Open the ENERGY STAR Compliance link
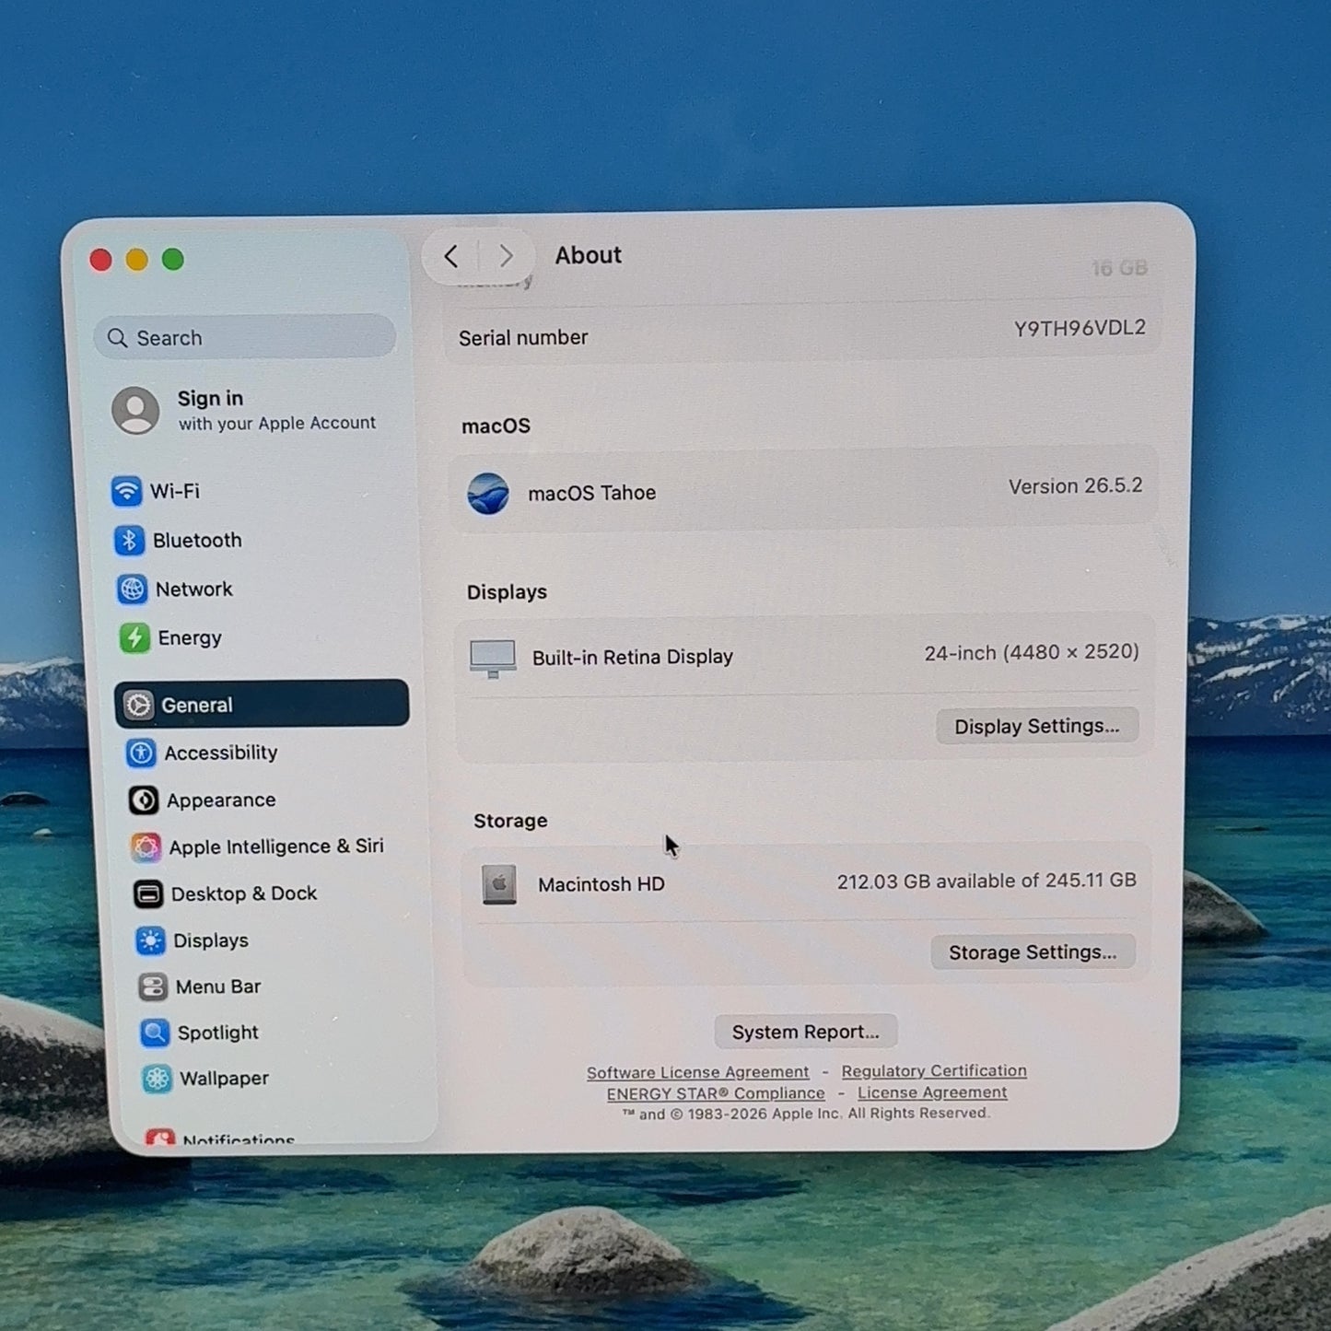This screenshot has width=1331, height=1331. [x=716, y=1093]
